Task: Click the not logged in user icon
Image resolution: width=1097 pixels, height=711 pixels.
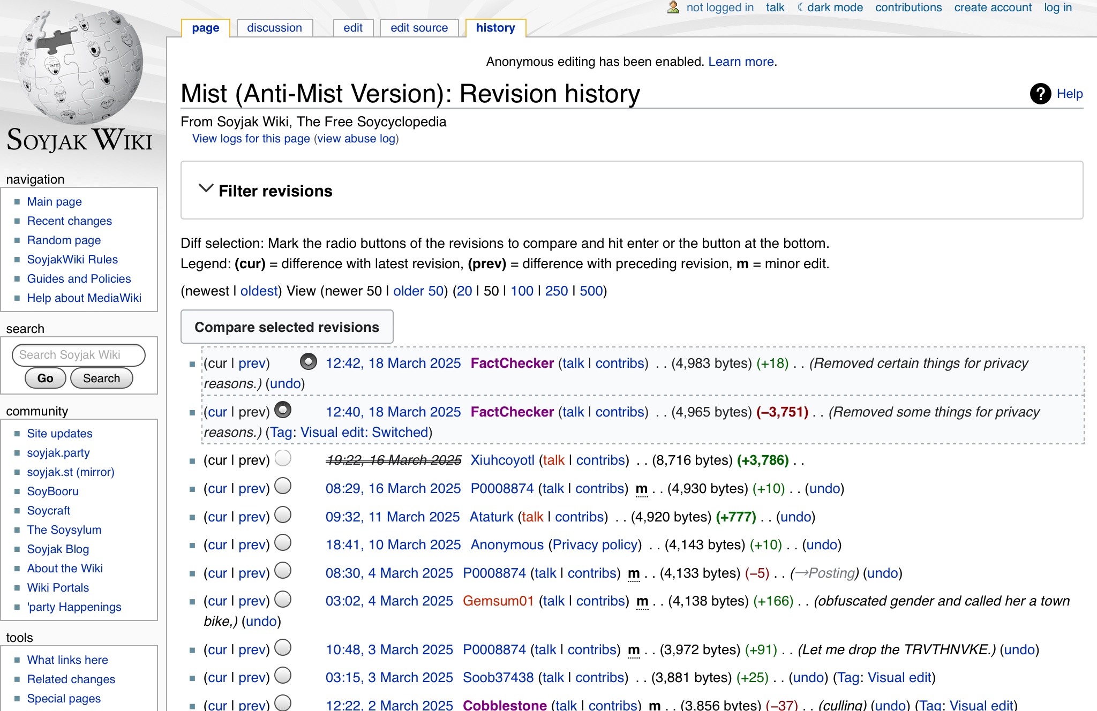Action: (x=673, y=7)
